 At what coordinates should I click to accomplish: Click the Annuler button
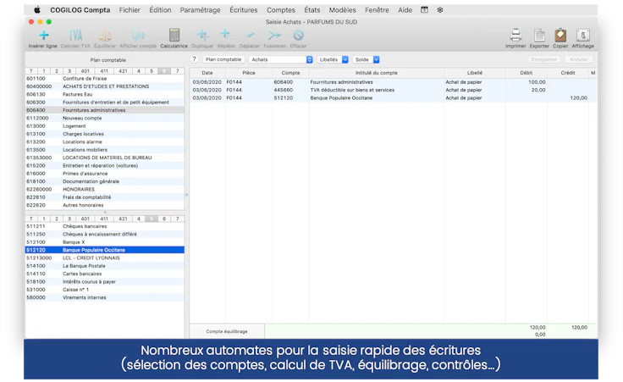click(578, 59)
